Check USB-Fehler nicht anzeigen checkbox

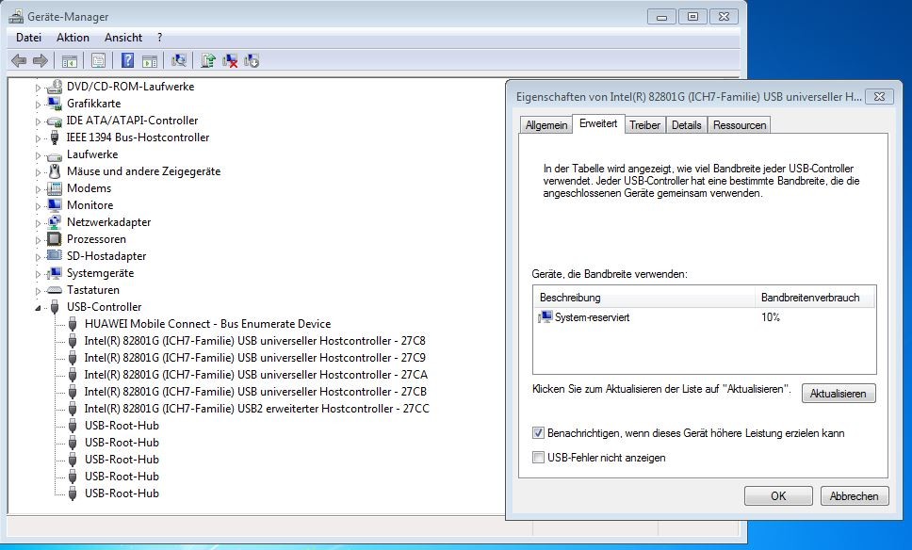(x=538, y=457)
